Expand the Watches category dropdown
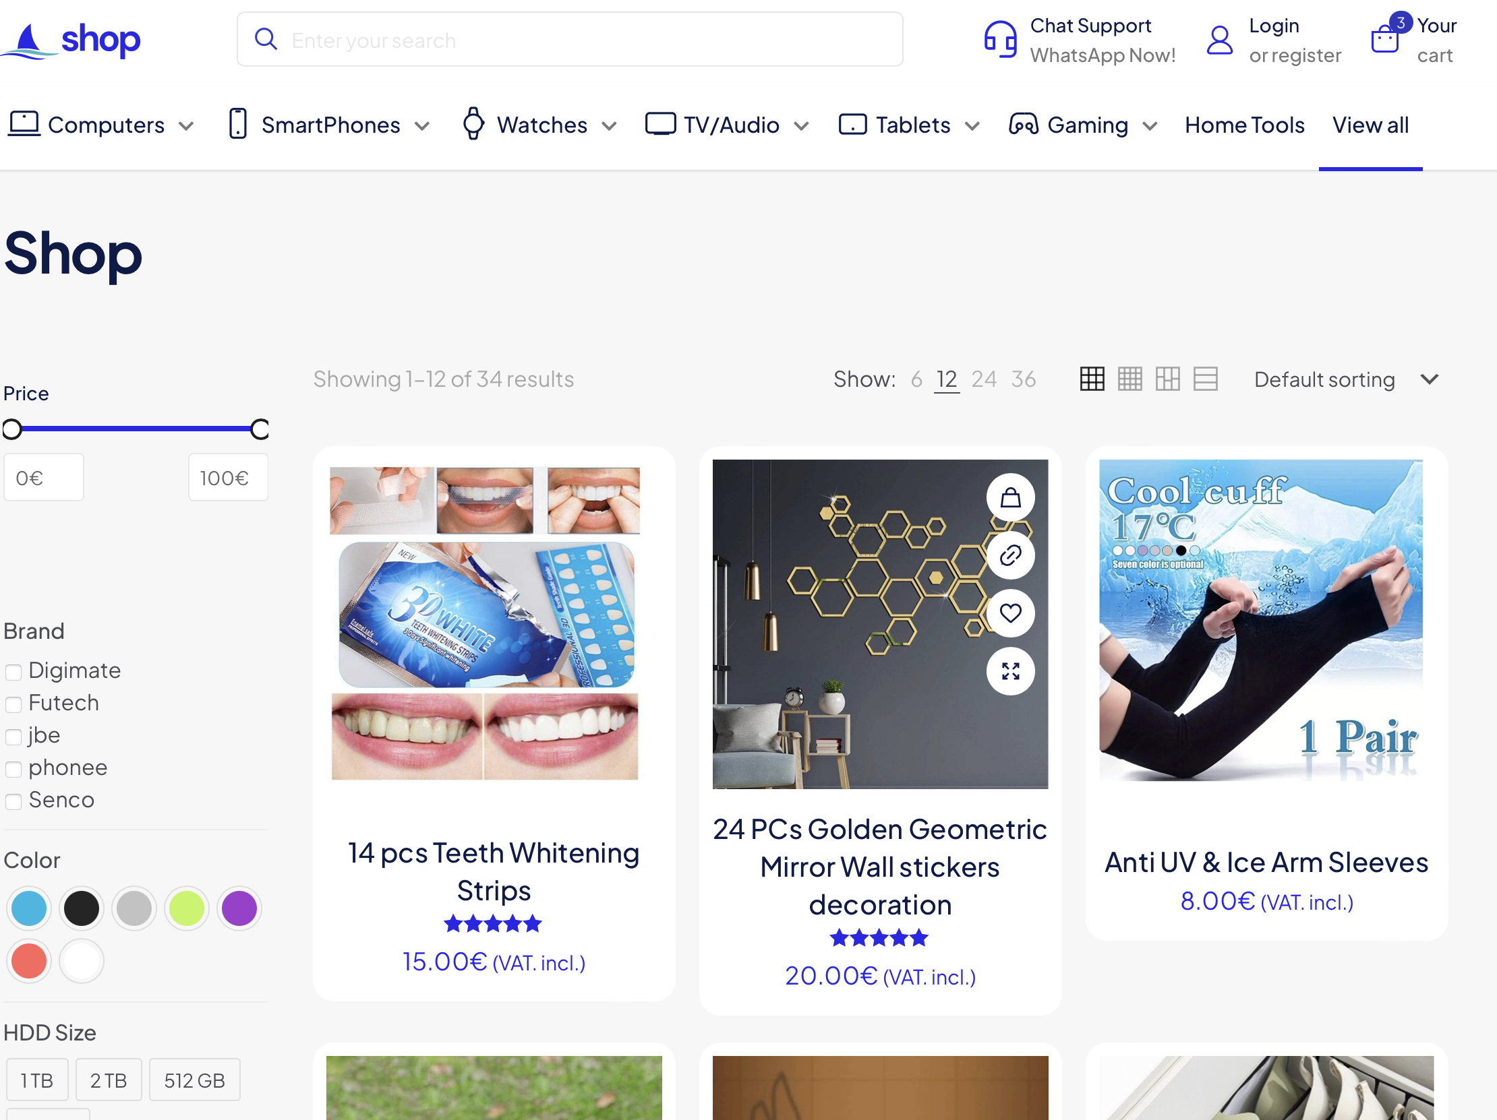1497x1120 pixels. [x=608, y=126]
